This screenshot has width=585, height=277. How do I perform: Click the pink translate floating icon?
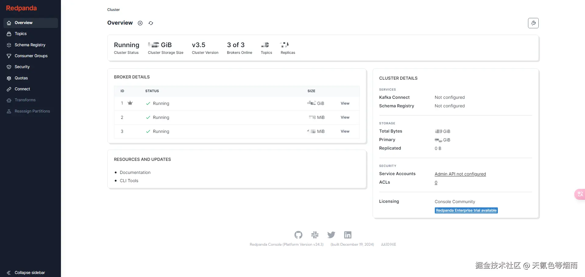click(x=580, y=194)
